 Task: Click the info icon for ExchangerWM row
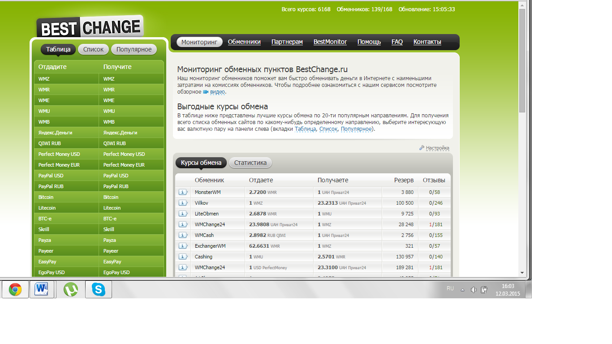click(x=183, y=246)
